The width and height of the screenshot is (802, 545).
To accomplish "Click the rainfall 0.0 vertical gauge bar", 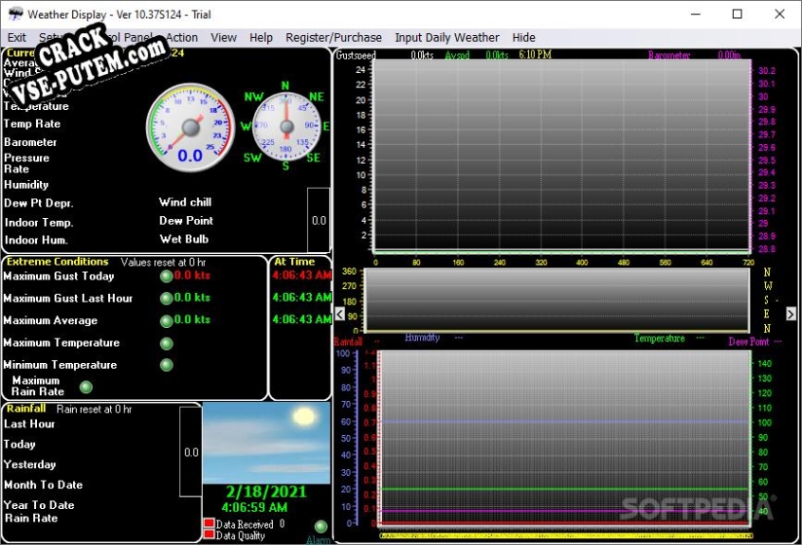I will coord(191,452).
